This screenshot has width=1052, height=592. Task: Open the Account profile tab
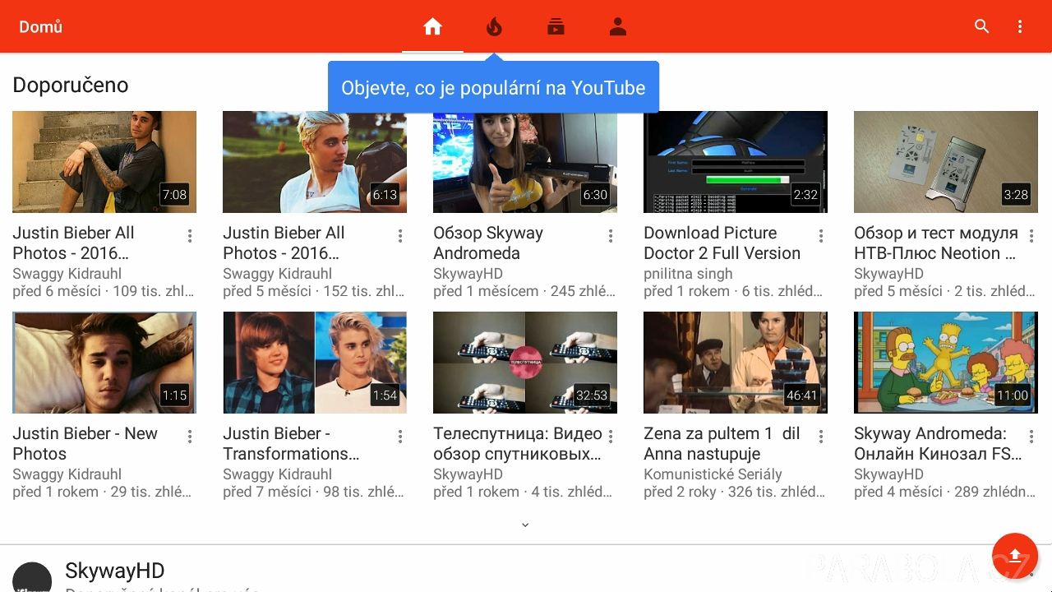[x=618, y=26]
